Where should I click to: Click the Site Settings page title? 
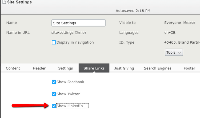pyautogui.click(x=19, y=2)
